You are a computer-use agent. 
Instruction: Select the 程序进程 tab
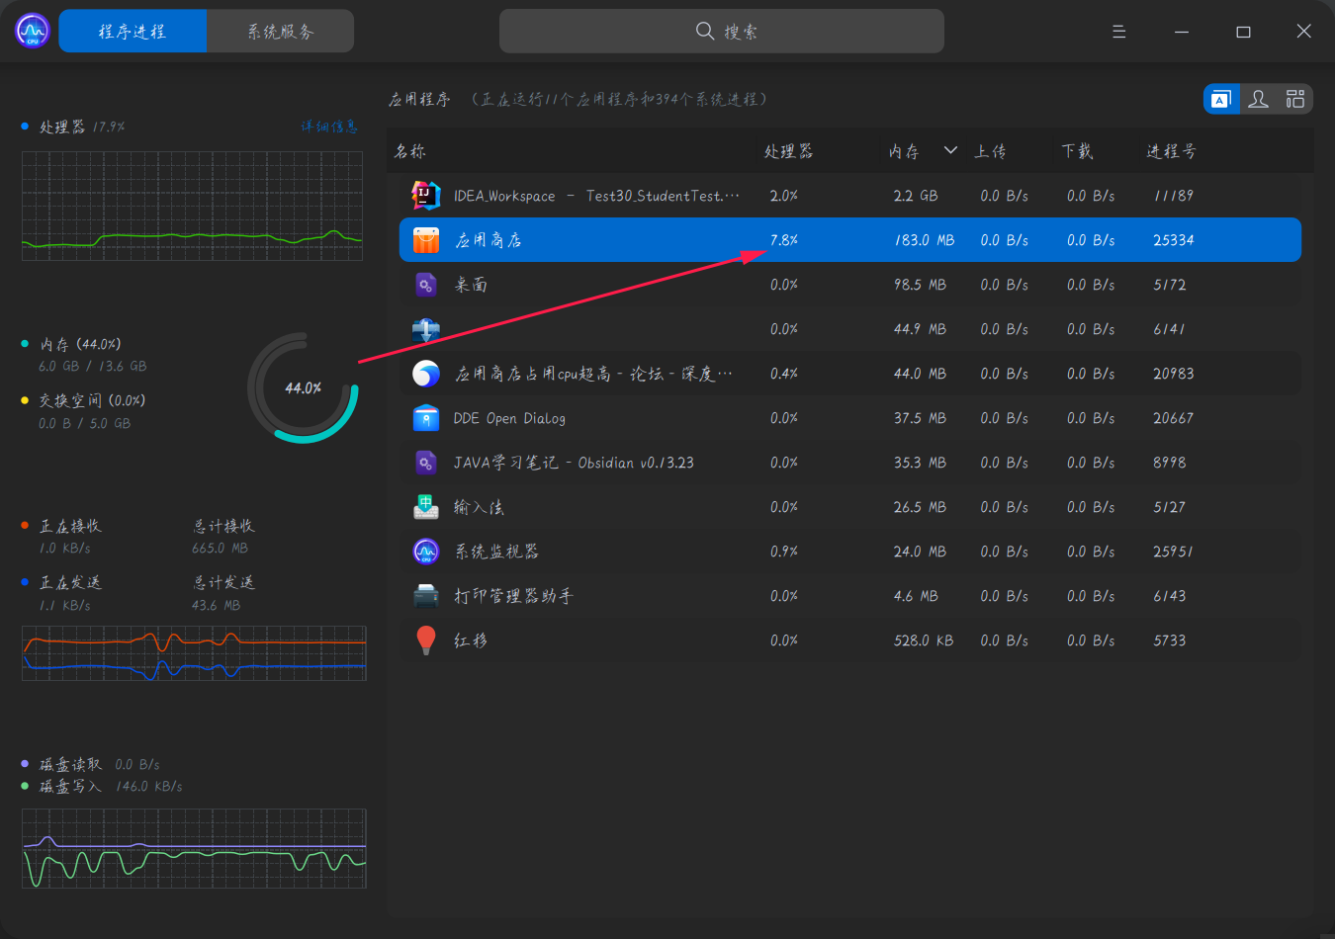(x=133, y=31)
